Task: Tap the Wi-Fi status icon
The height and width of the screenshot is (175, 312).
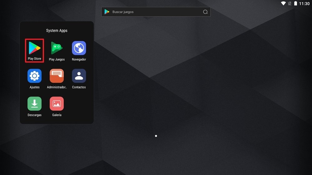Action: [x=283, y=3]
